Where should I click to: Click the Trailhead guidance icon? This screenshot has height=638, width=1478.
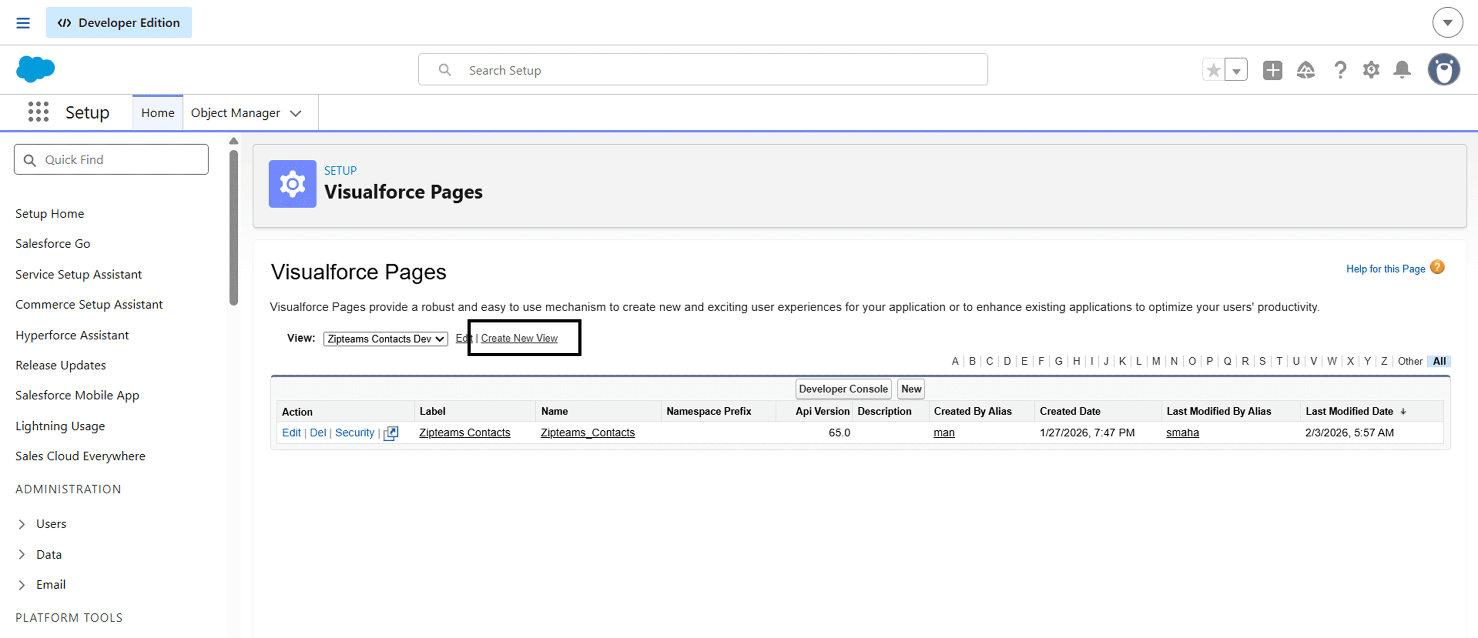click(x=1305, y=70)
